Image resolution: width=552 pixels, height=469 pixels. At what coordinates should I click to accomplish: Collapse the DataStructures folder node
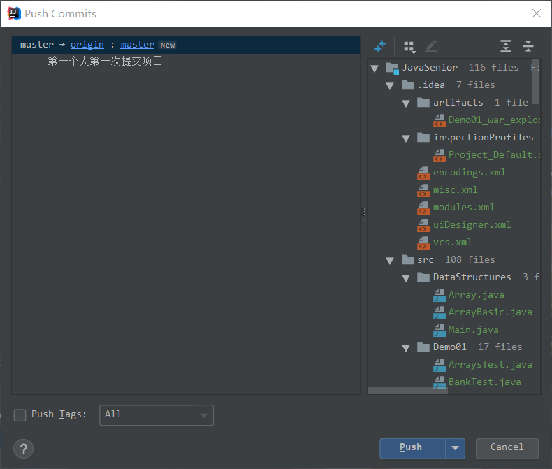point(405,277)
